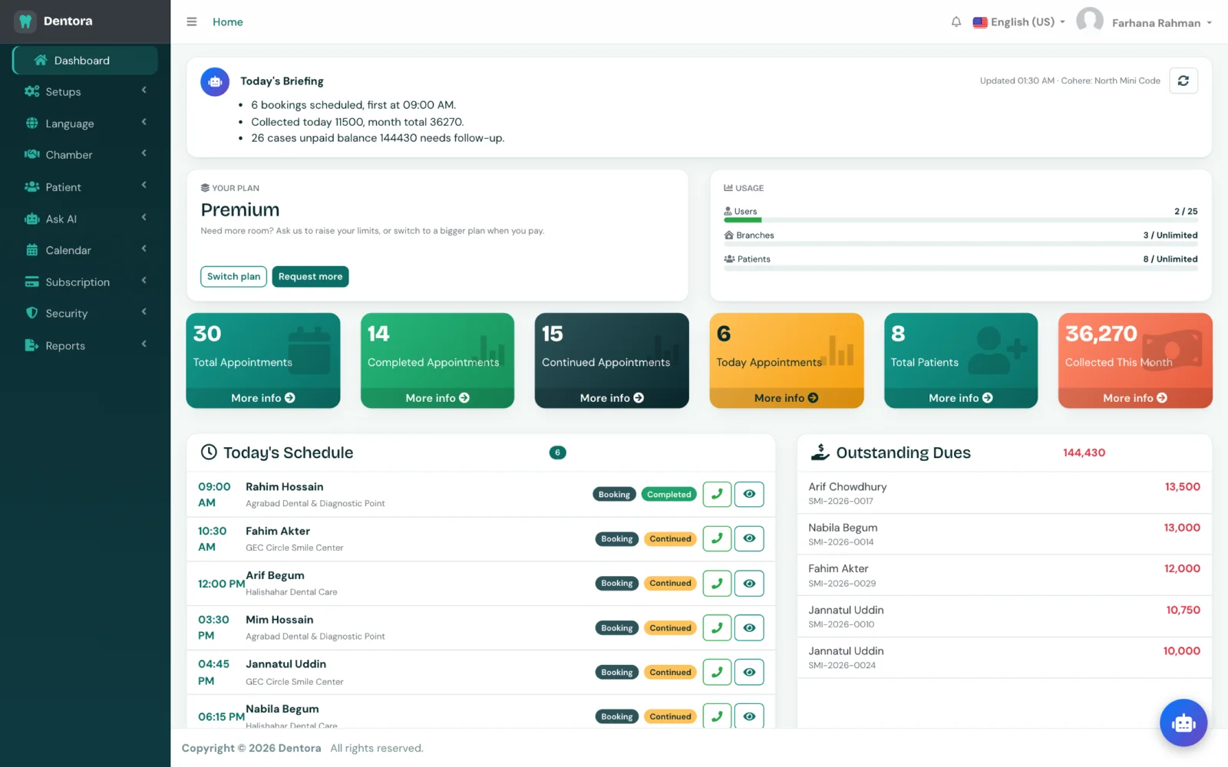The image size is (1228, 767).
Task: Open Calendar in the sidebar
Action: point(85,250)
